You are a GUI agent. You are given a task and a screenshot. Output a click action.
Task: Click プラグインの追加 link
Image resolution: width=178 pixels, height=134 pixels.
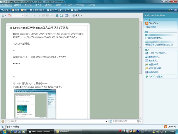pos(155,77)
